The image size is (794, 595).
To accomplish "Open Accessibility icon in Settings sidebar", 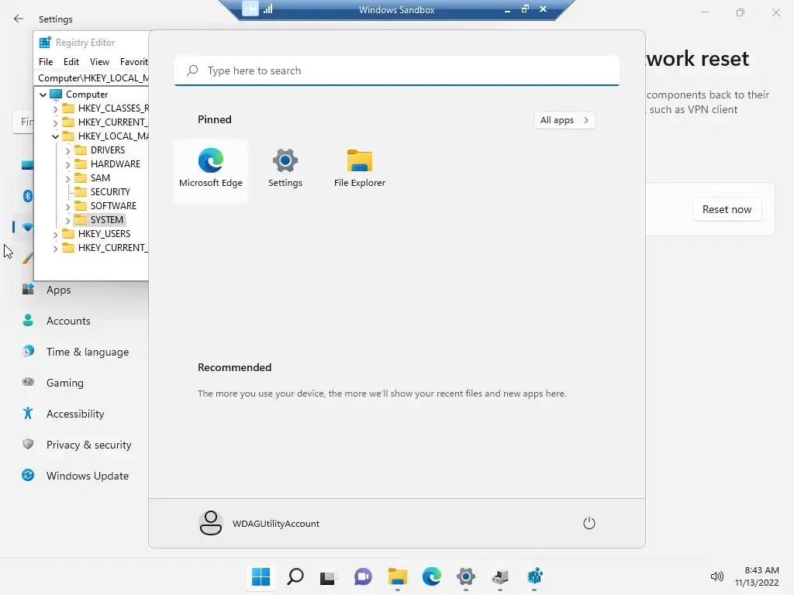I will 28,414.
